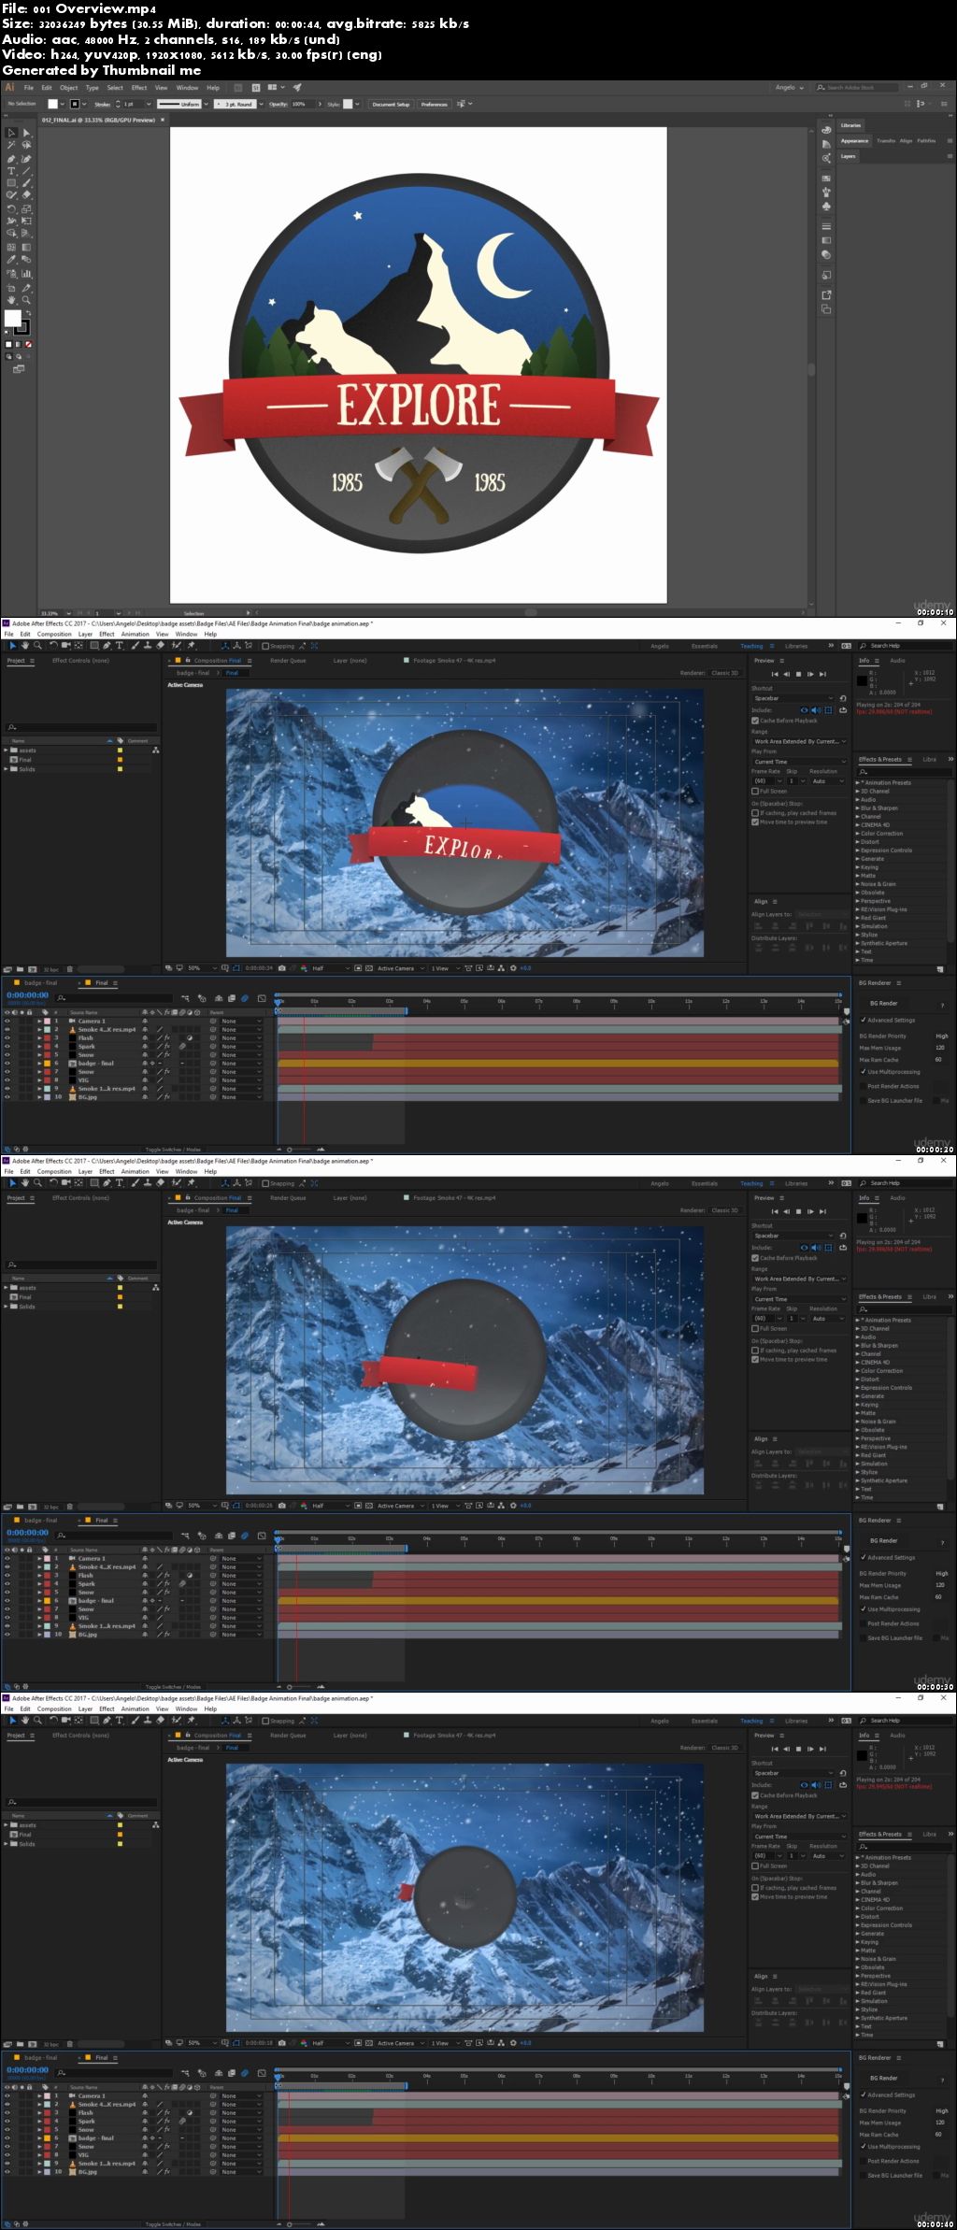Open the Angelo workspace dropdown in Illustrator

(789, 88)
